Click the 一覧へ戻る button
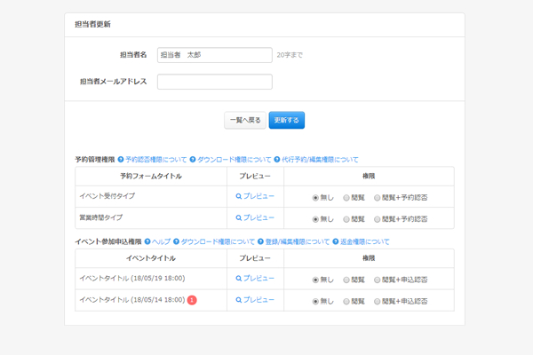 click(244, 119)
